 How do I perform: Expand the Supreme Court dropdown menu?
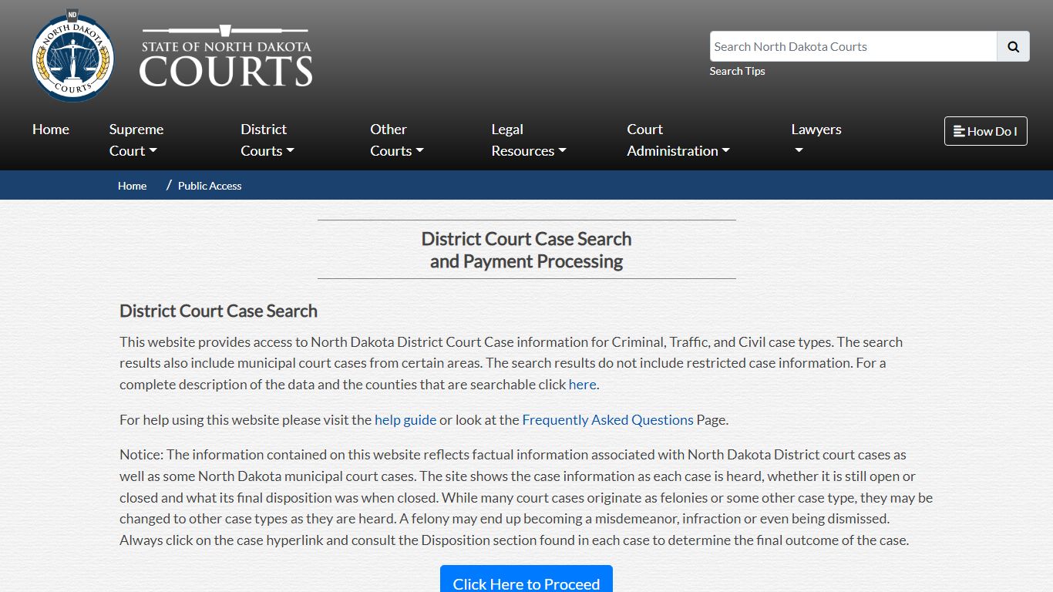pos(136,140)
